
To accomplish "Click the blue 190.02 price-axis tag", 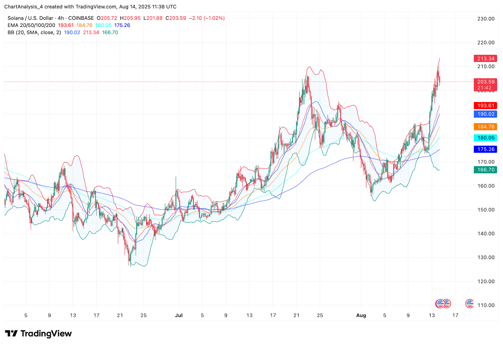I will pos(485,114).
